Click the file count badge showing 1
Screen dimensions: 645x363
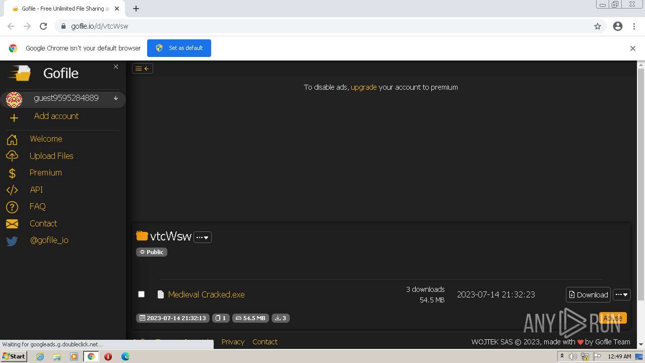[x=221, y=318]
